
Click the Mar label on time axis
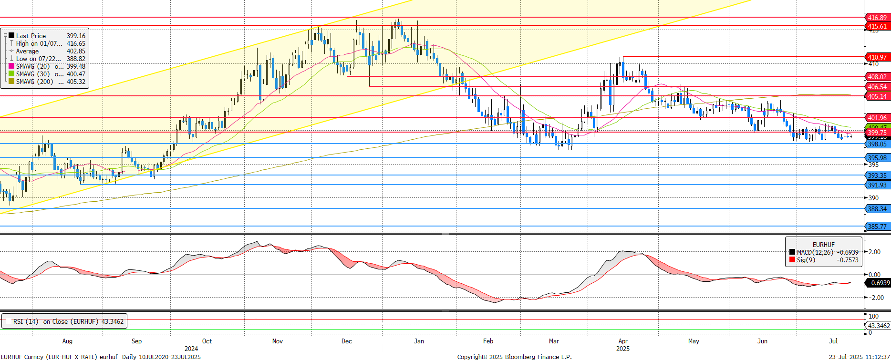click(554, 341)
